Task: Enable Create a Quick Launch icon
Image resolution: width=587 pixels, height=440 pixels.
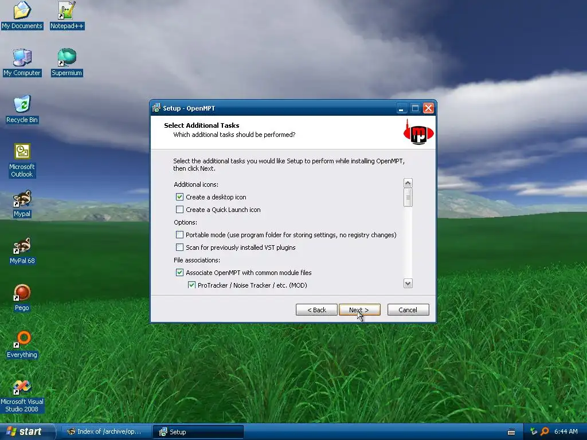Action: pos(179,210)
